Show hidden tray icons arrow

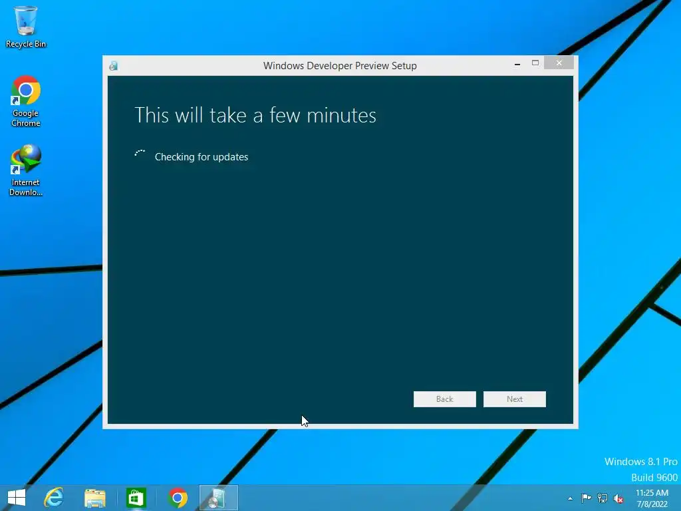570,498
